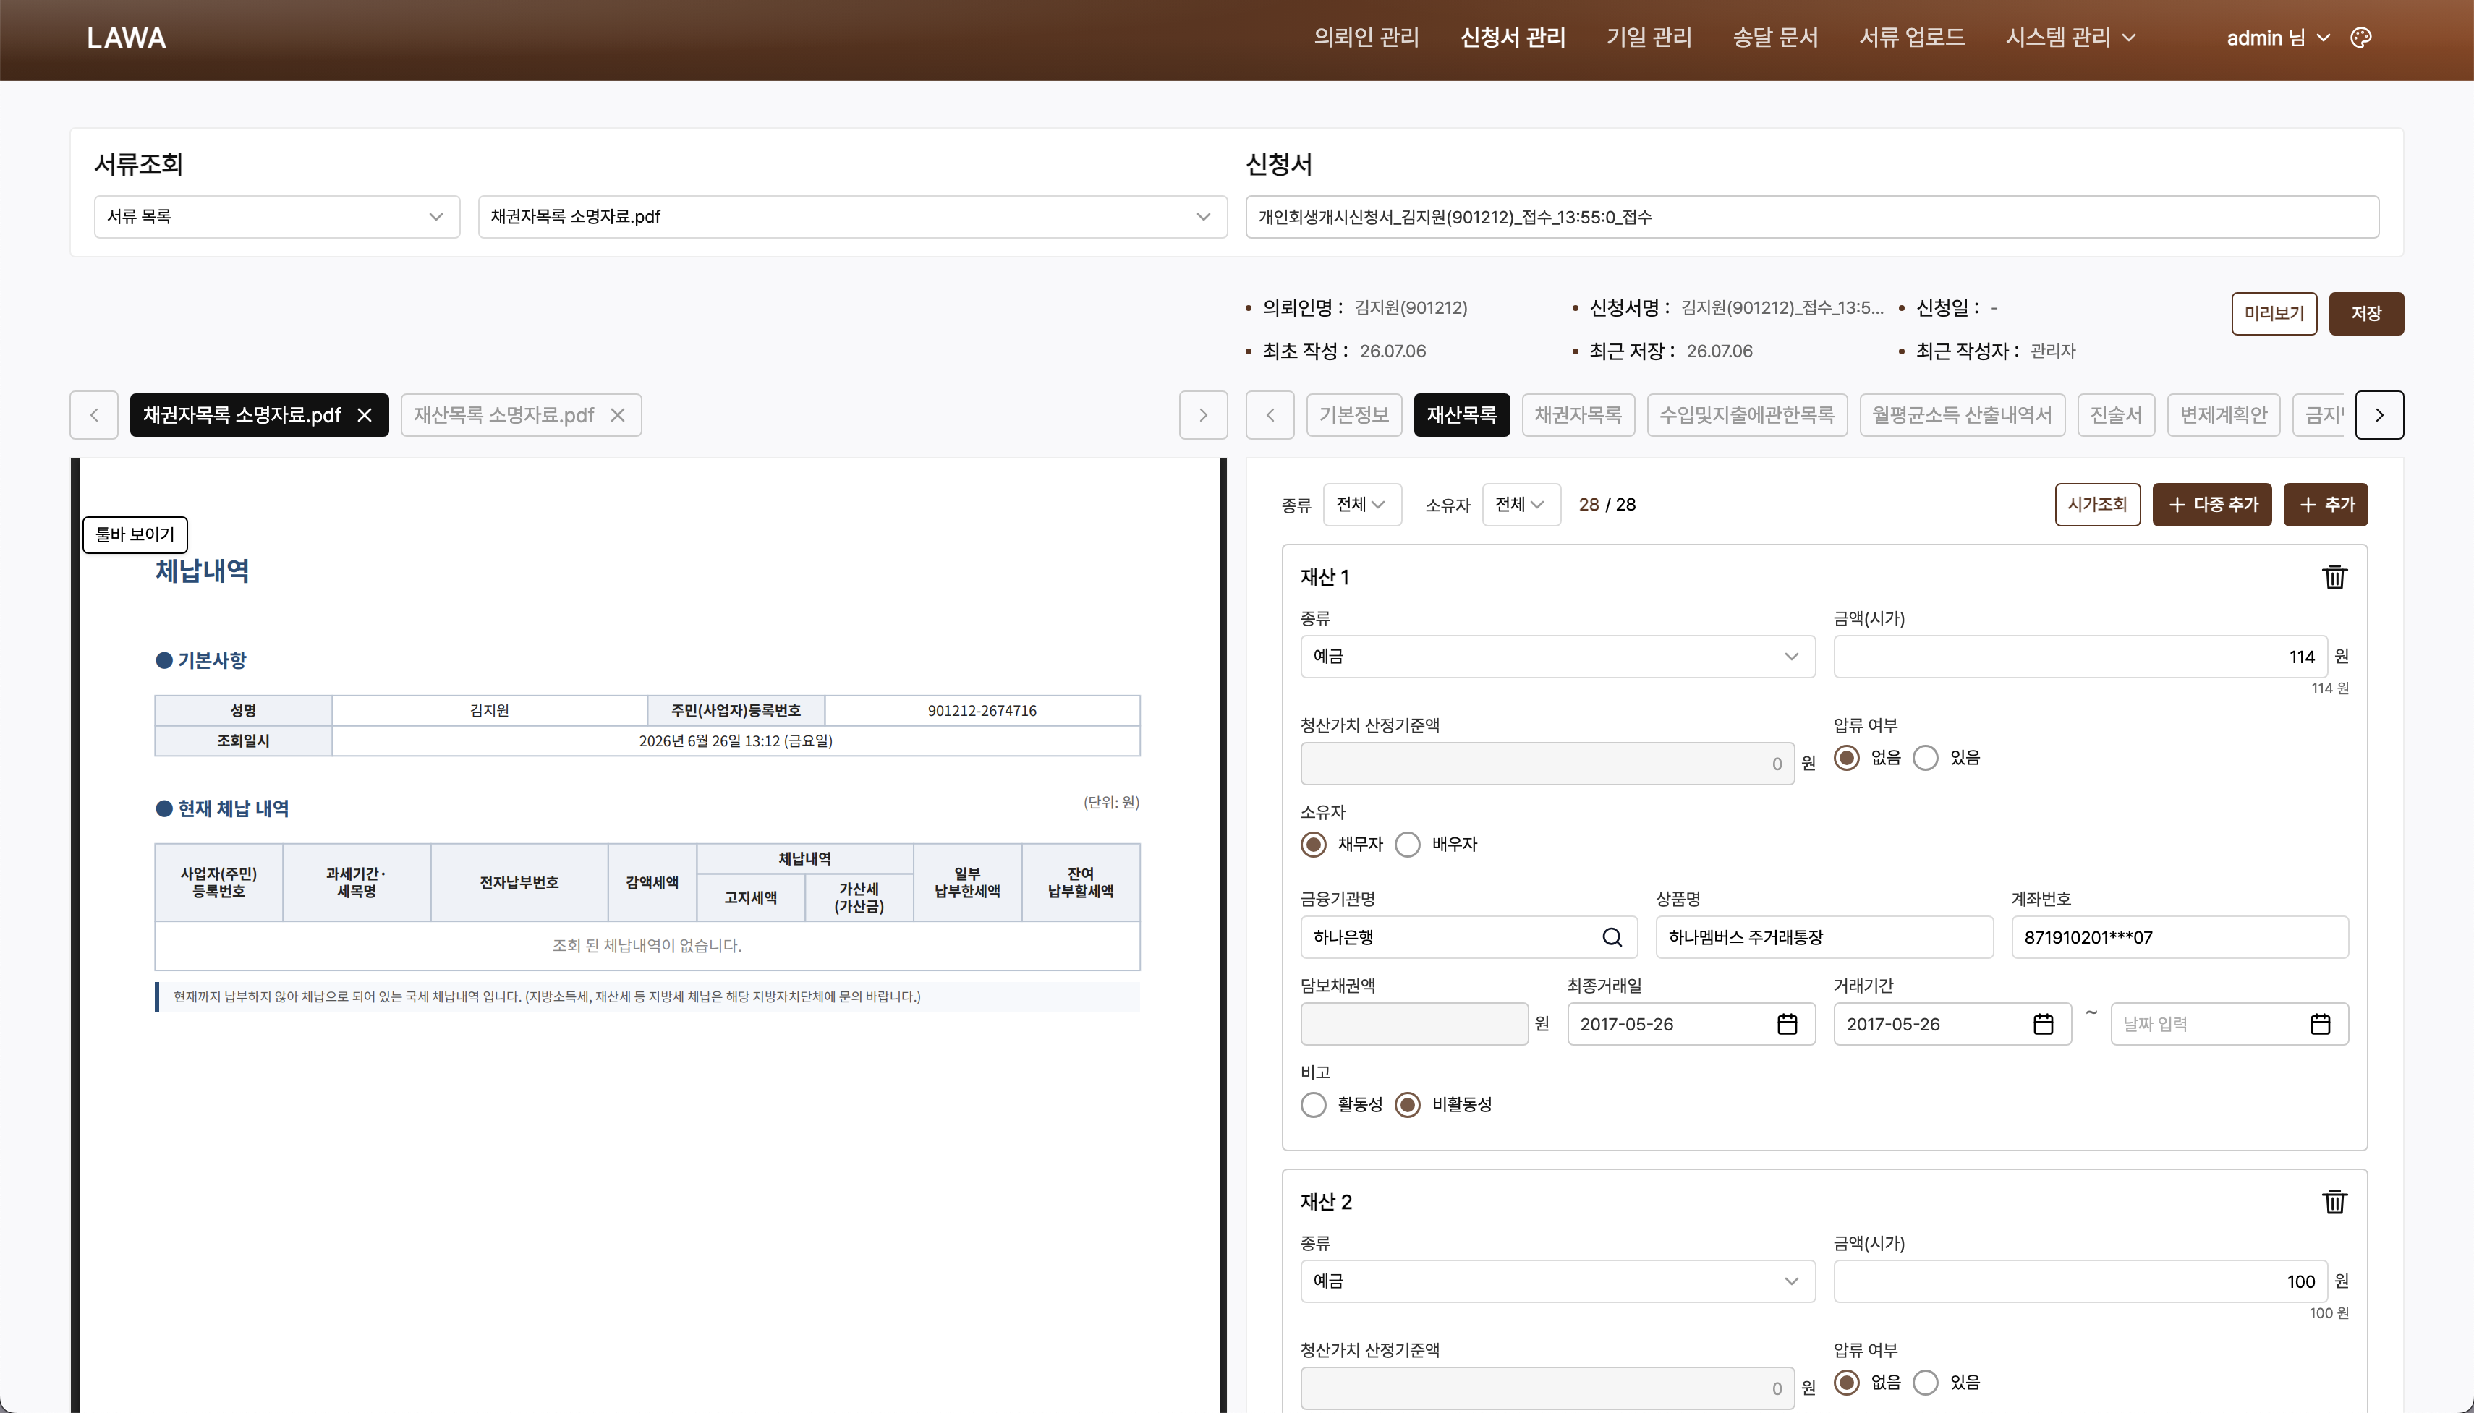Switch to the 채권자목록 tab
This screenshot has width=2474, height=1413.
[1577, 415]
